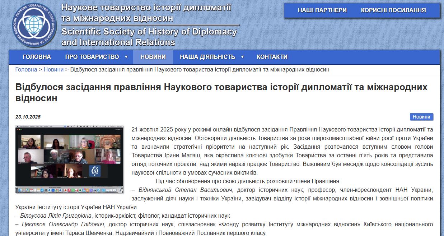Screen dimensions: 444x236
Task: Click the publication date 23.10.2025
Action: [x=28, y=117]
